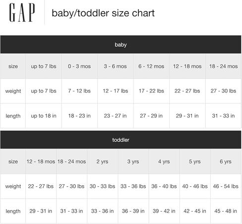Select the baby section header
Image resolution: width=242 pixels, height=224 pixels.
(121, 44)
